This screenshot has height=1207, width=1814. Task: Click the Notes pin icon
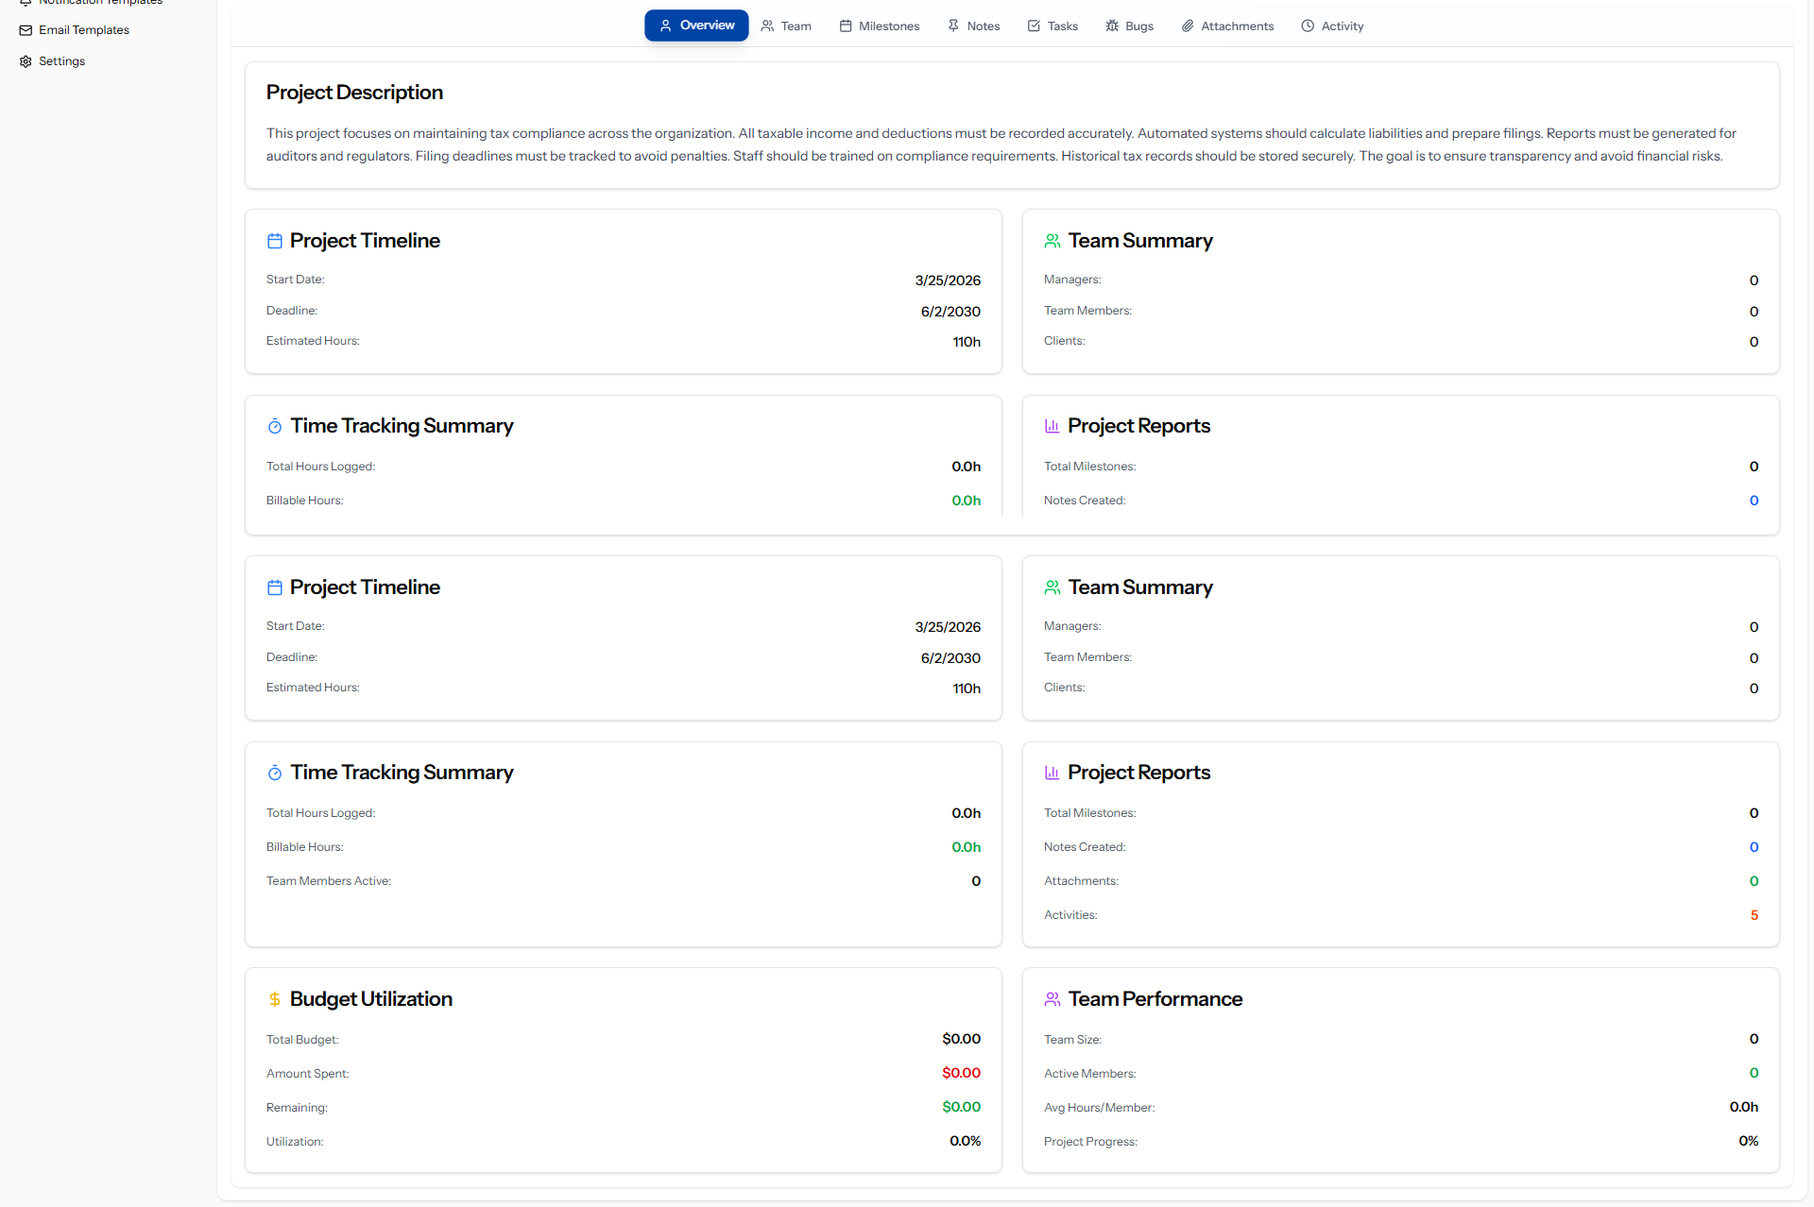click(x=953, y=26)
